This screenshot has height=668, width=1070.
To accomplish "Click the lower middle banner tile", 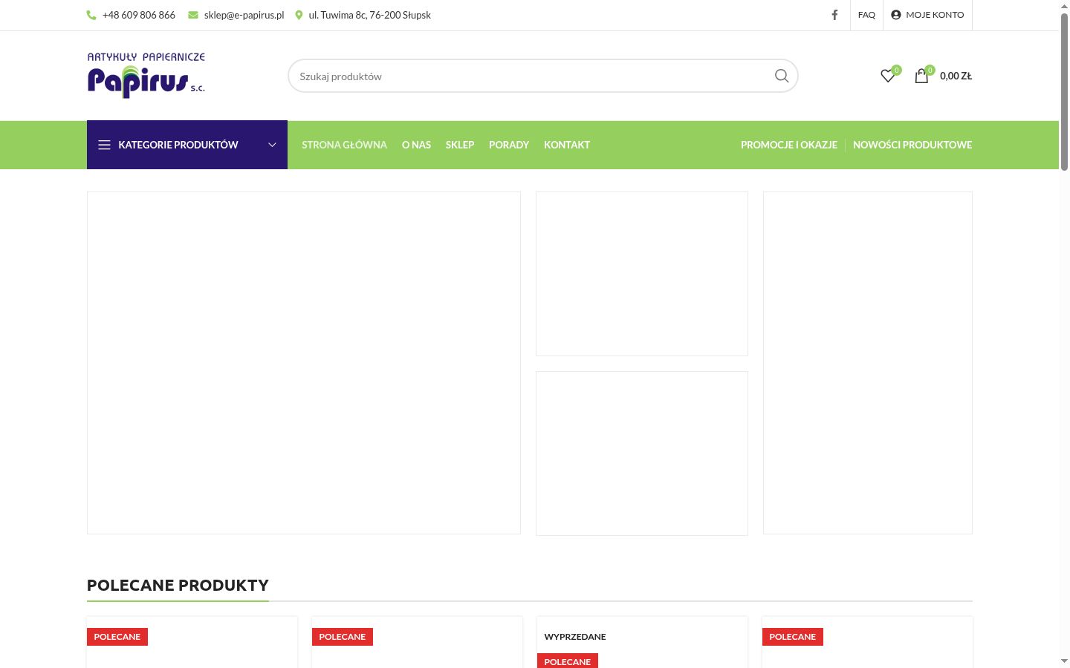I will click(642, 453).
